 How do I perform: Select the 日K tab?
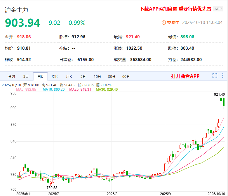(x=40, y=77)
